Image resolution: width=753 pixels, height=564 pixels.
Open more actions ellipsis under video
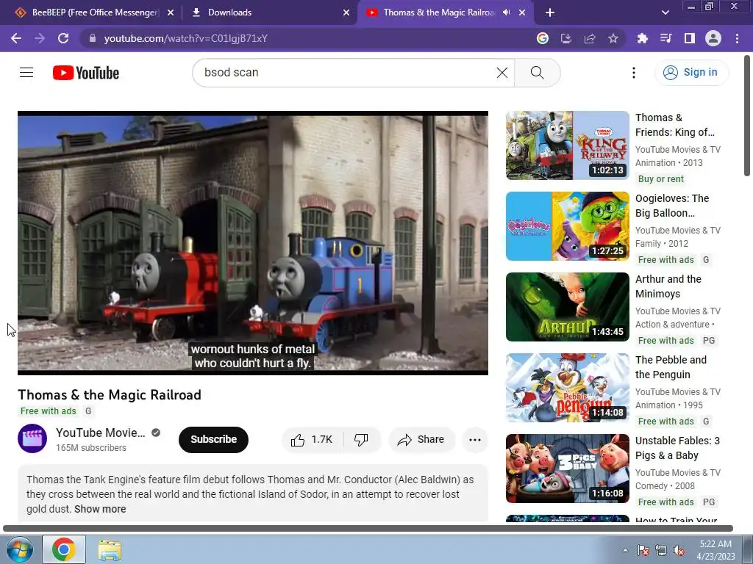(475, 439)
